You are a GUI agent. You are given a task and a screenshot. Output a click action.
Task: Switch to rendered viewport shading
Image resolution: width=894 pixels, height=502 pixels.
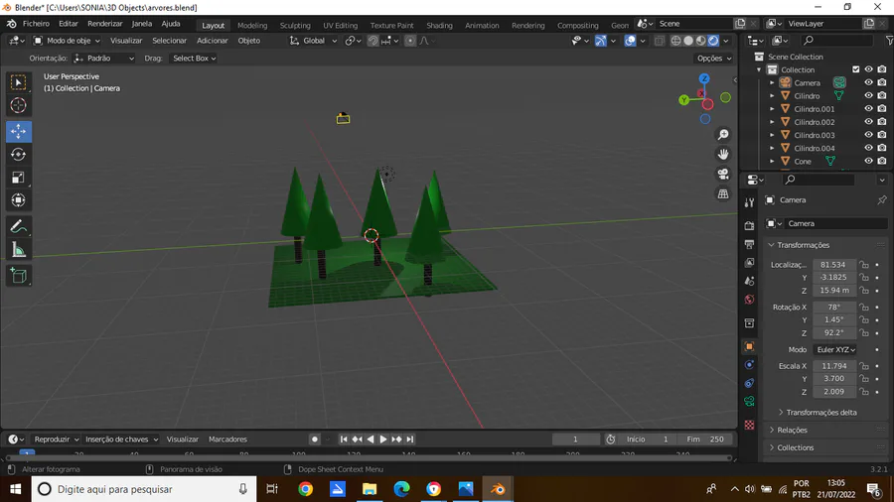(713, 41)
